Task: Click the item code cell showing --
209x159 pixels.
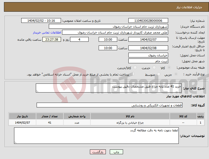Action: pos(183,123)
